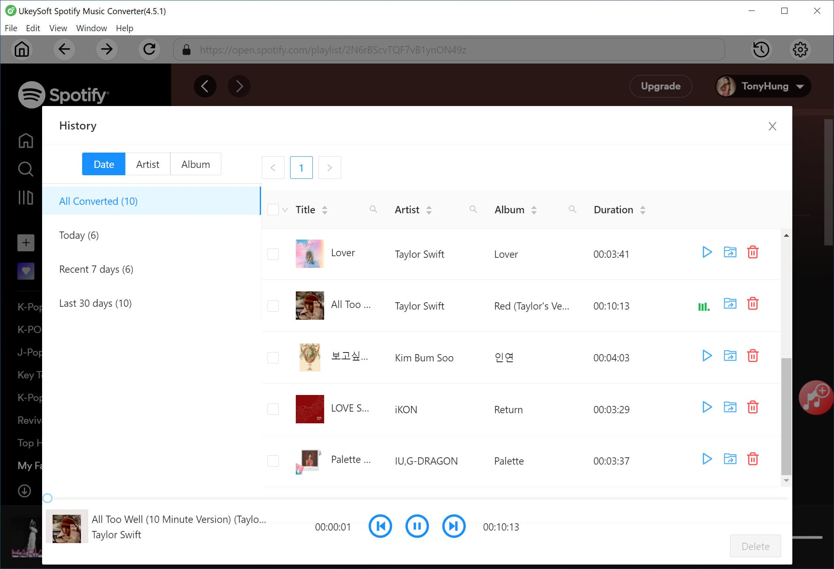Screen dimensions: 834x569
Task: Click the play icon for LOVE S...
Action: [707, 409]
